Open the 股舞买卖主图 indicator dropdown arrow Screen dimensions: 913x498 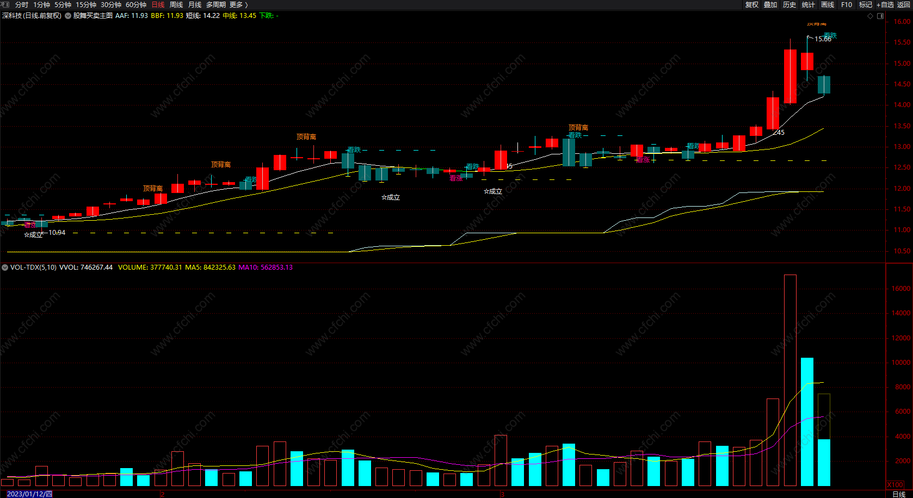click(68, 16)
